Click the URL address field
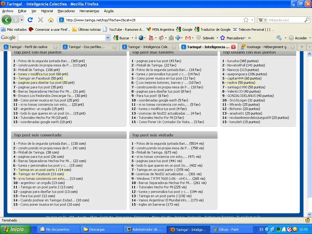The image size is (312, 234). pyautogui.click(x=153, y=20)
